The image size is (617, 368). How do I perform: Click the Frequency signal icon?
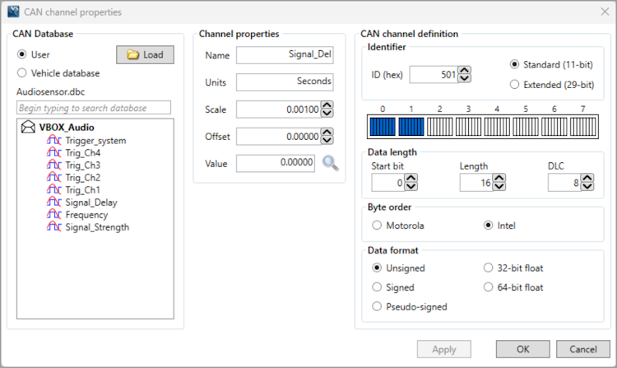tap(54, 215)
